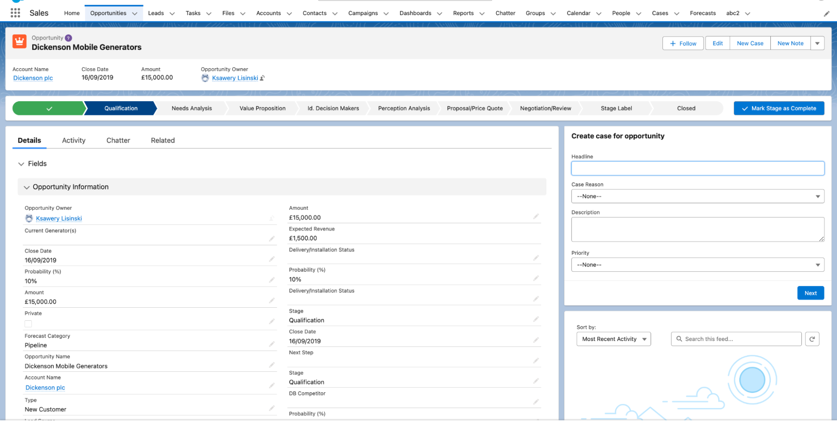Edit Expected Revenue row's neighbor Amount pencil in right column
Screen dimensions: 837x421
tap(536, 216)
